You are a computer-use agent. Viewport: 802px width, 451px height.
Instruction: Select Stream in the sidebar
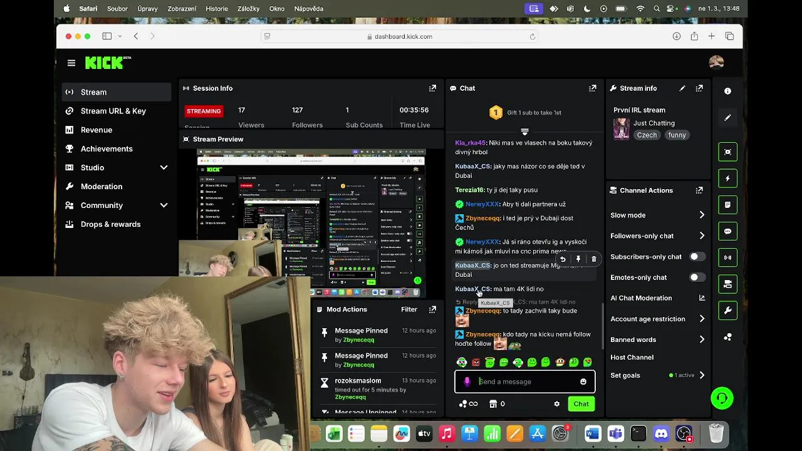(x=117, y=92)
